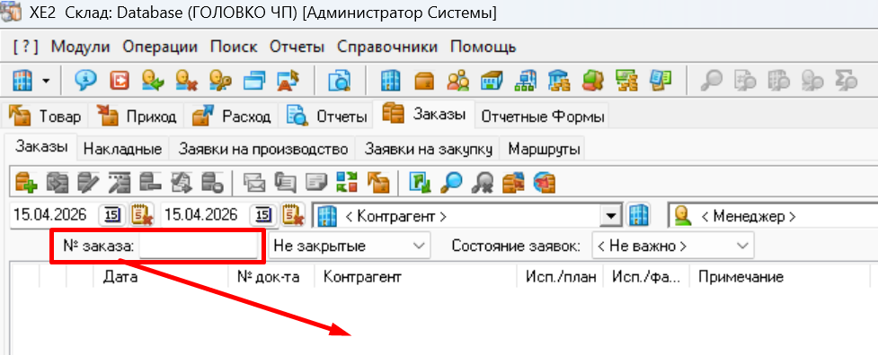This screenshot has width=878, height=355.
Task: Click the blue and green documents toolbar icon
Action: click(661, 81)
